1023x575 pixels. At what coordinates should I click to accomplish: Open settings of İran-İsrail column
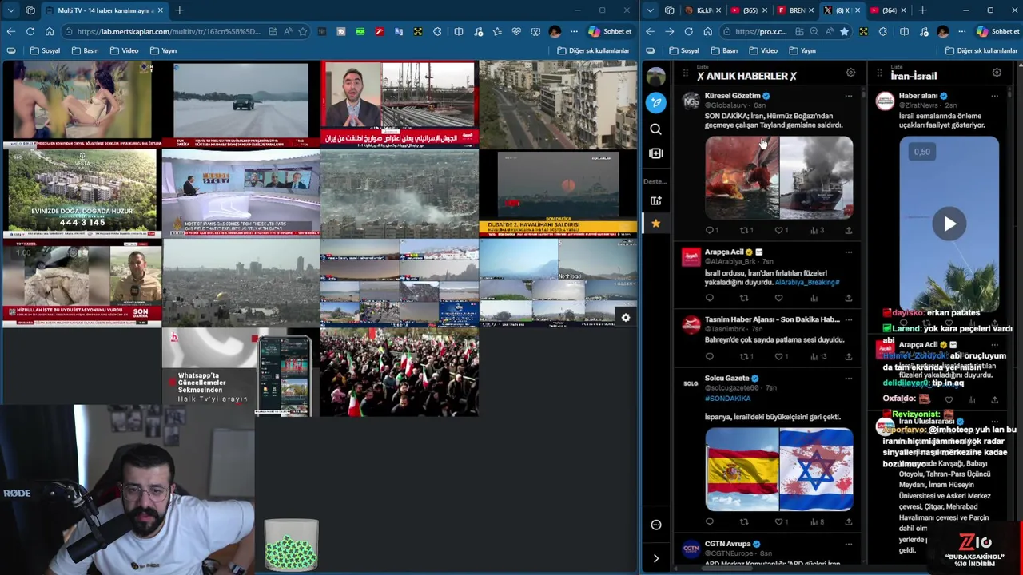(x=997, y=73)
